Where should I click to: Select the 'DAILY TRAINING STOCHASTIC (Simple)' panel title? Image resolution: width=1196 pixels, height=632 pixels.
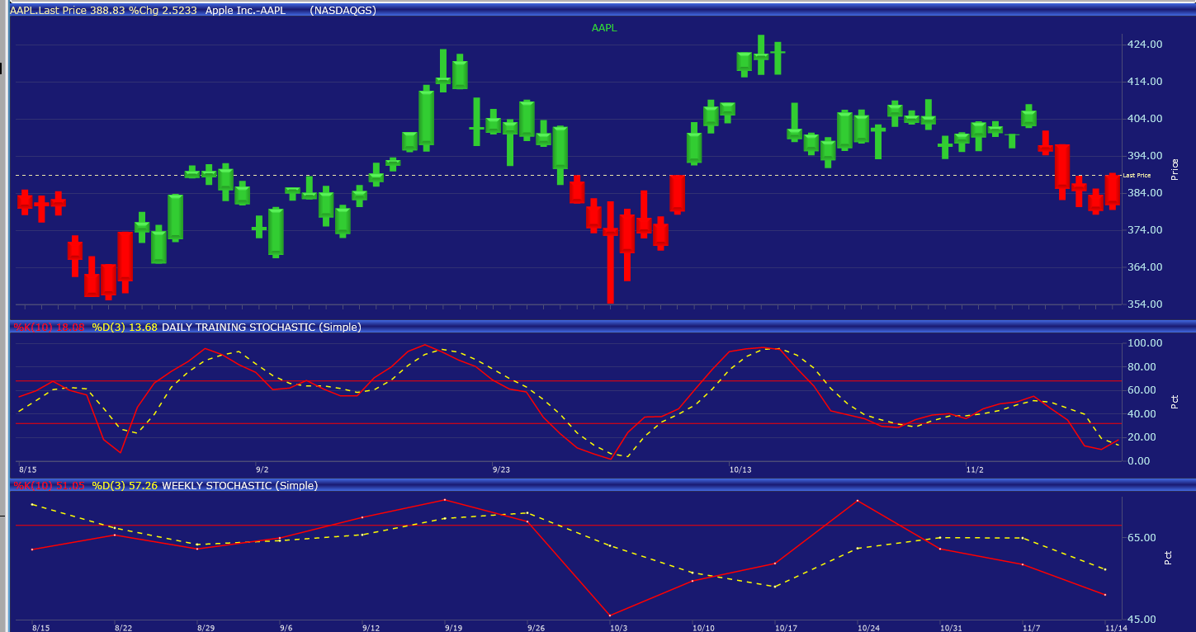(262, 328)
